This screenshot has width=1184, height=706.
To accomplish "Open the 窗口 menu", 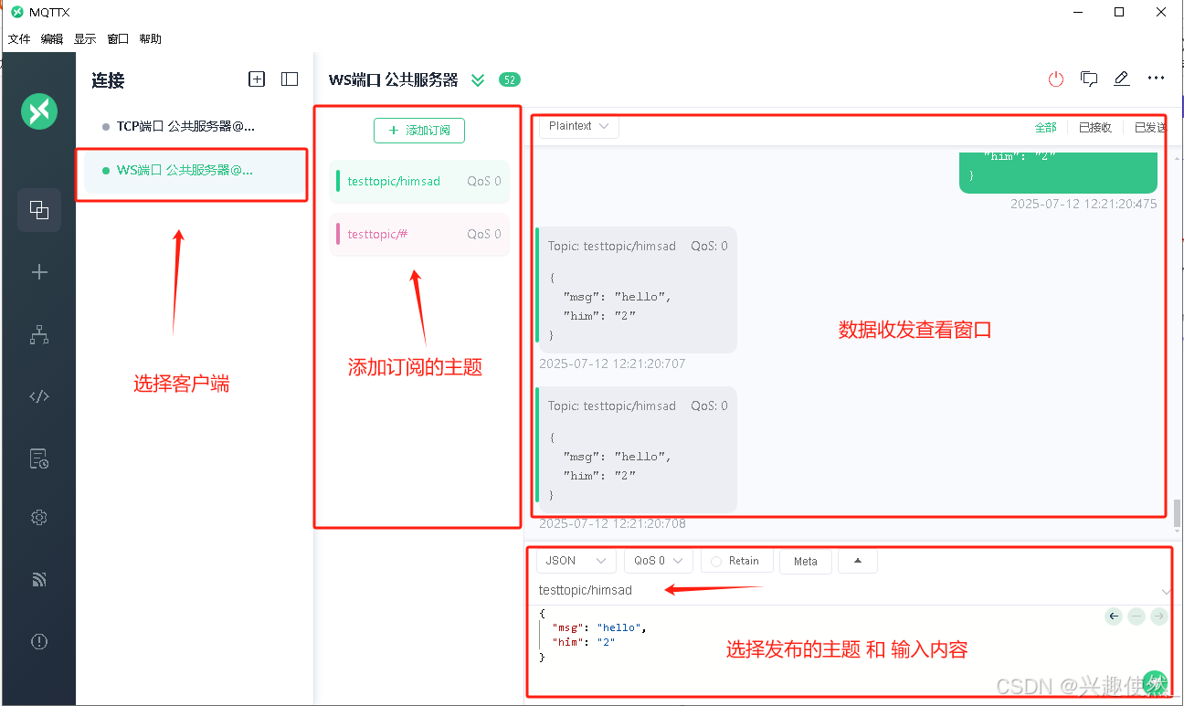I will tap(118, 39).
